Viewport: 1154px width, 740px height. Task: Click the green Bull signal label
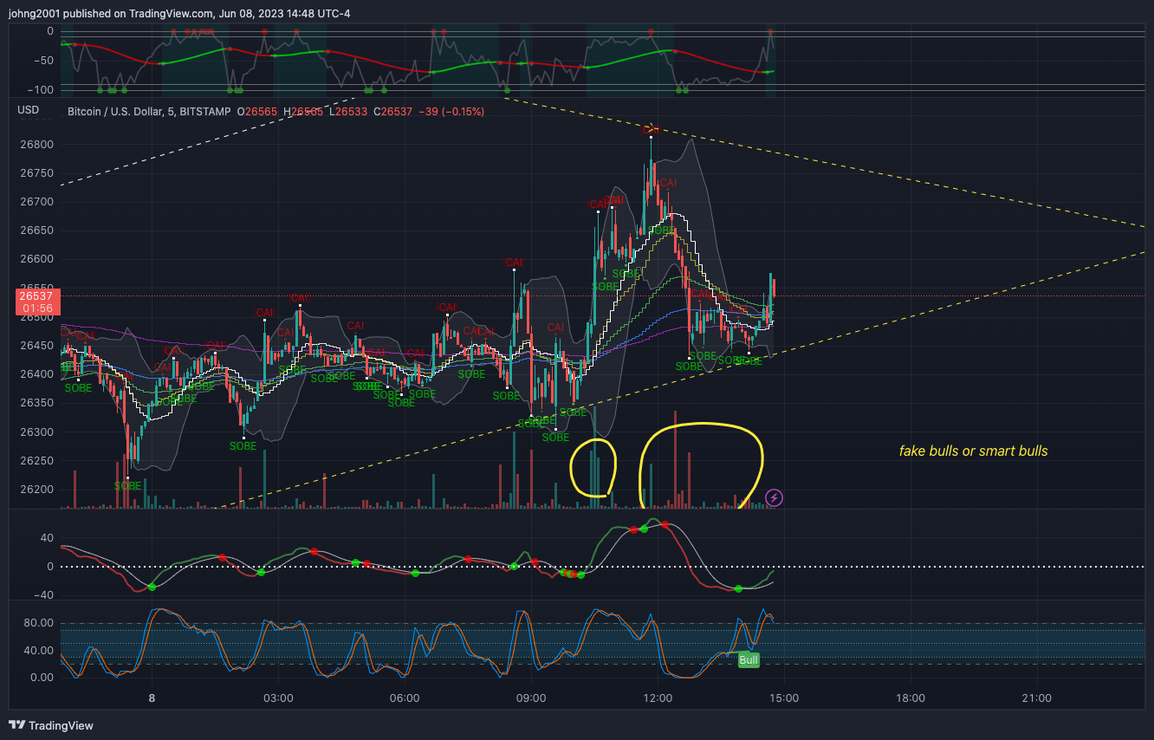point(749,660)
